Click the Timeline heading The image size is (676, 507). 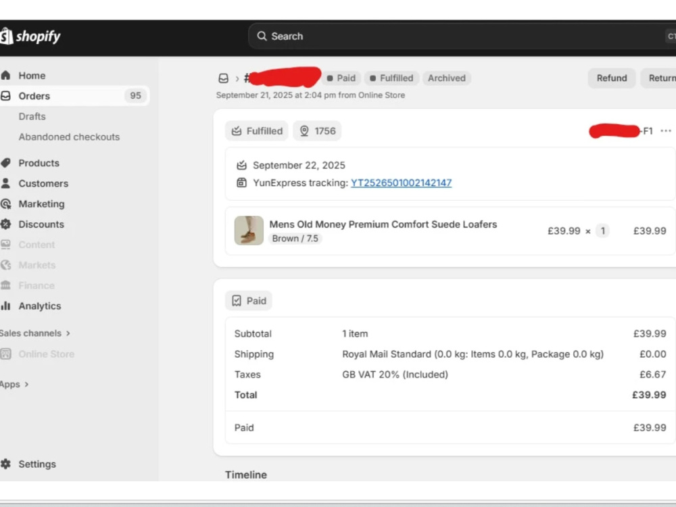tap(246, 475)
